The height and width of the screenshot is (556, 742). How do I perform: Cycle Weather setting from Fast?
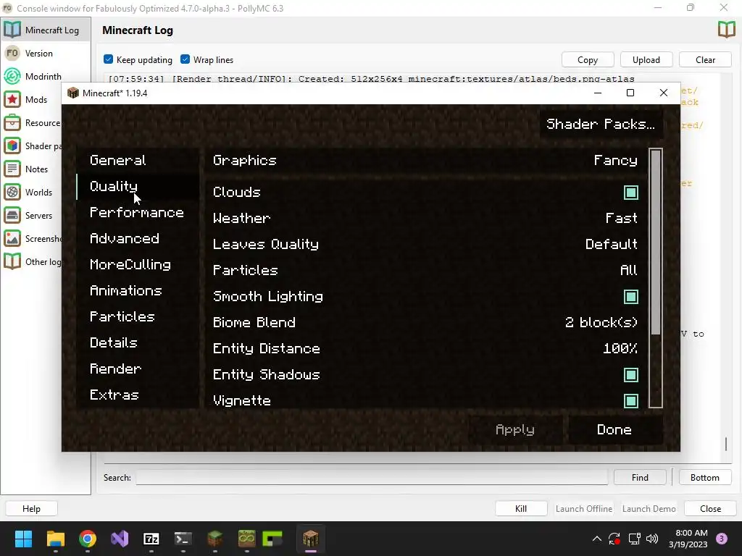pyautogui.click(x=425, y=218)
